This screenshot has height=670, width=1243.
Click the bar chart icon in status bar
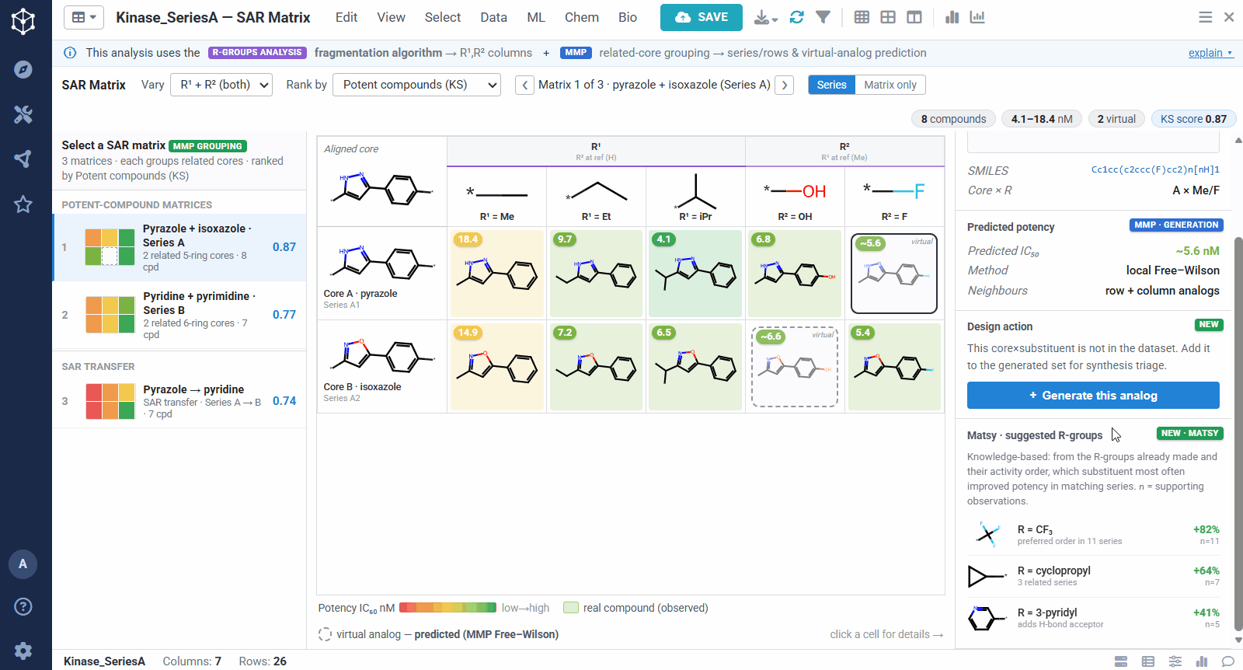1202,661
